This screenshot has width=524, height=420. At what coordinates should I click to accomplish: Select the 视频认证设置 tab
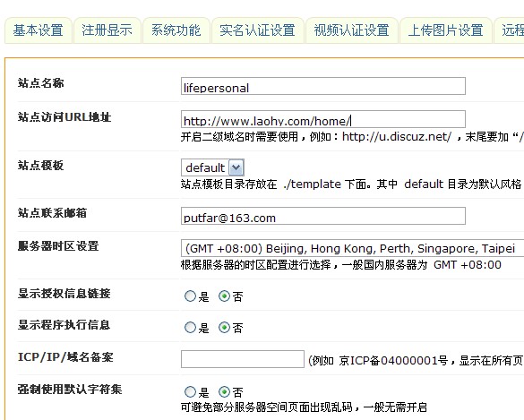(351, 30)
